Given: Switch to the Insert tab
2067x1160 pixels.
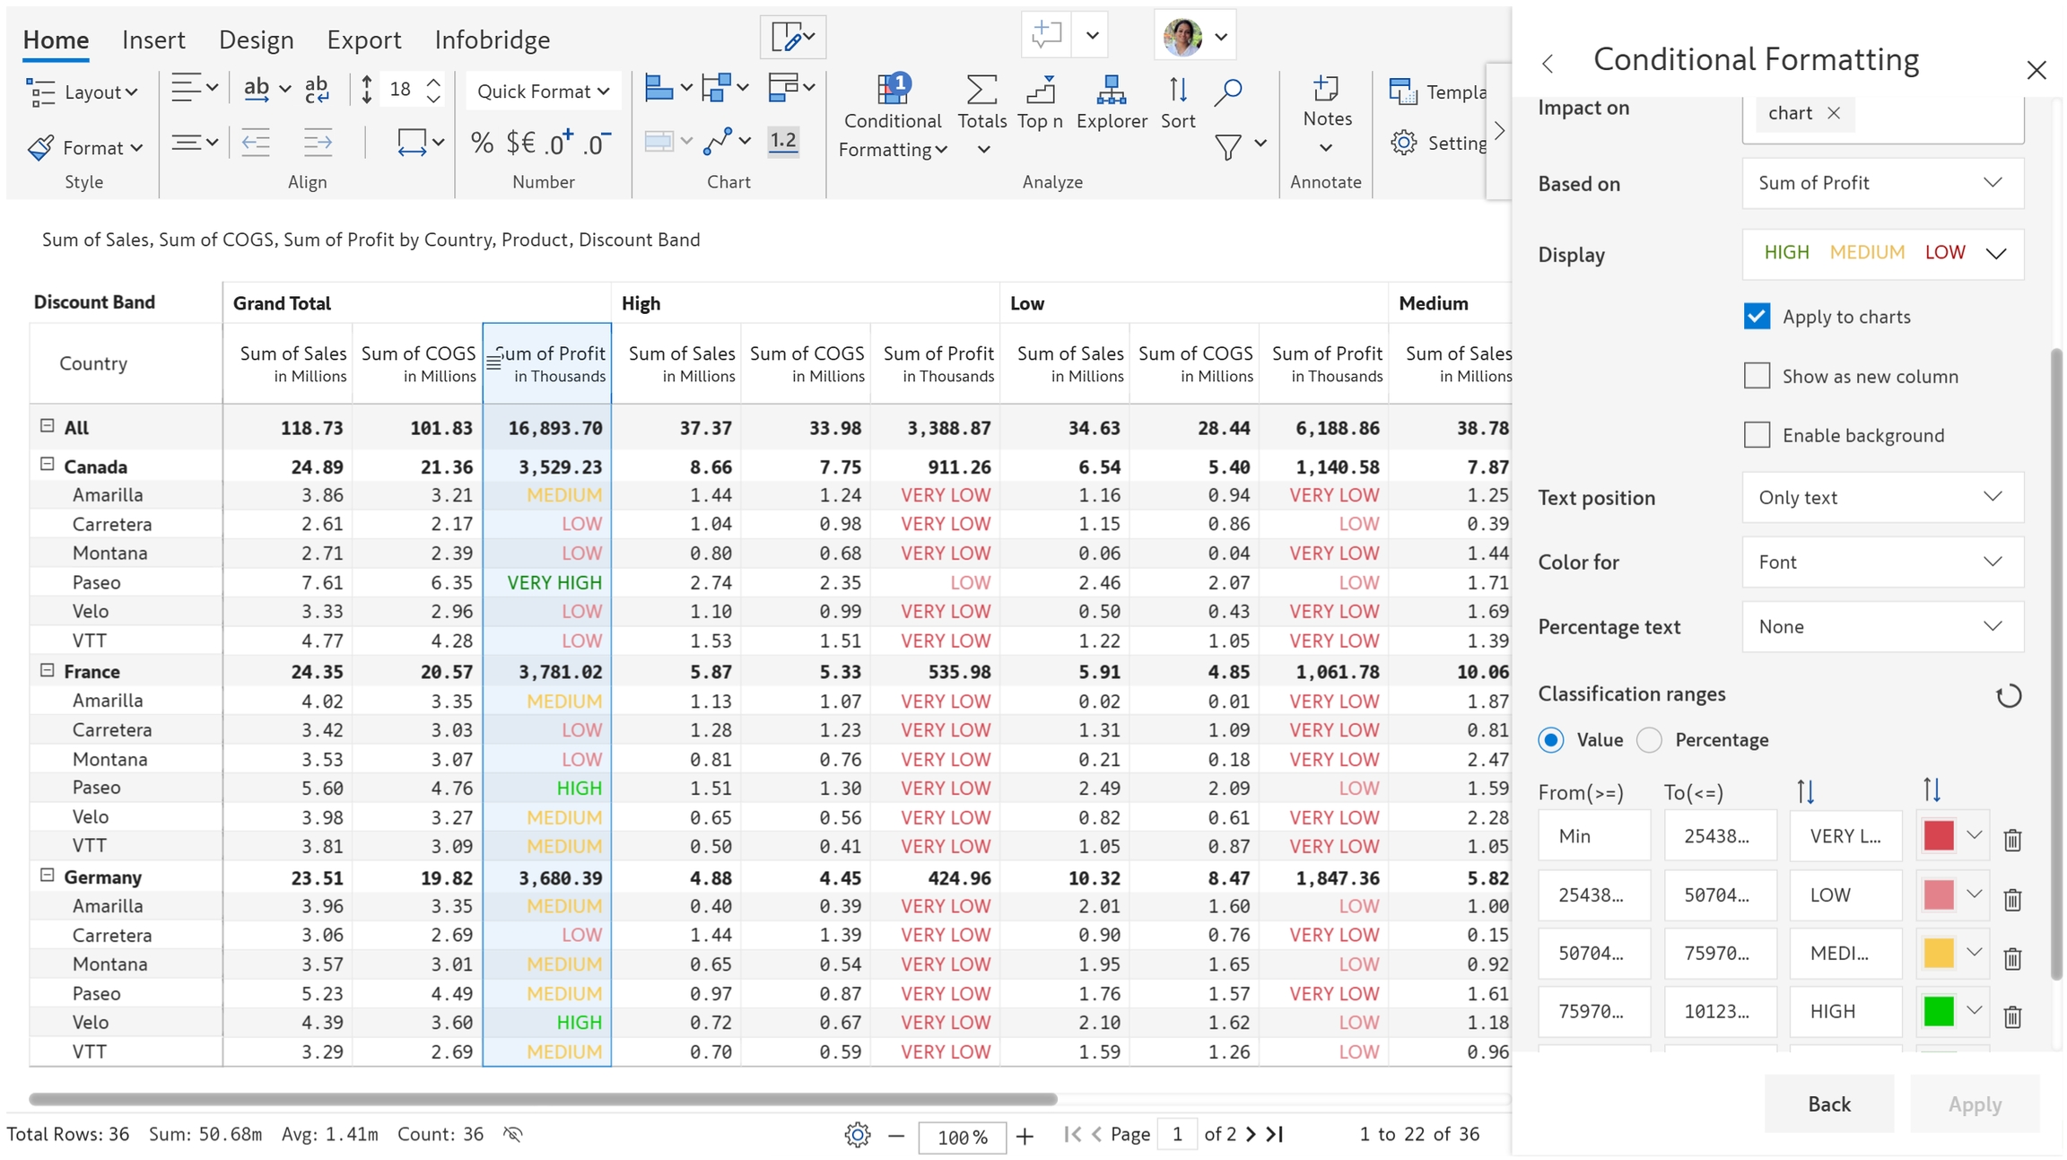Looking at the screenshot, I should 153,39.
